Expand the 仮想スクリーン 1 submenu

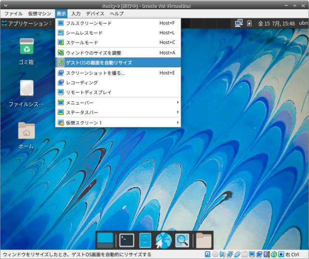tap(118, 123)
